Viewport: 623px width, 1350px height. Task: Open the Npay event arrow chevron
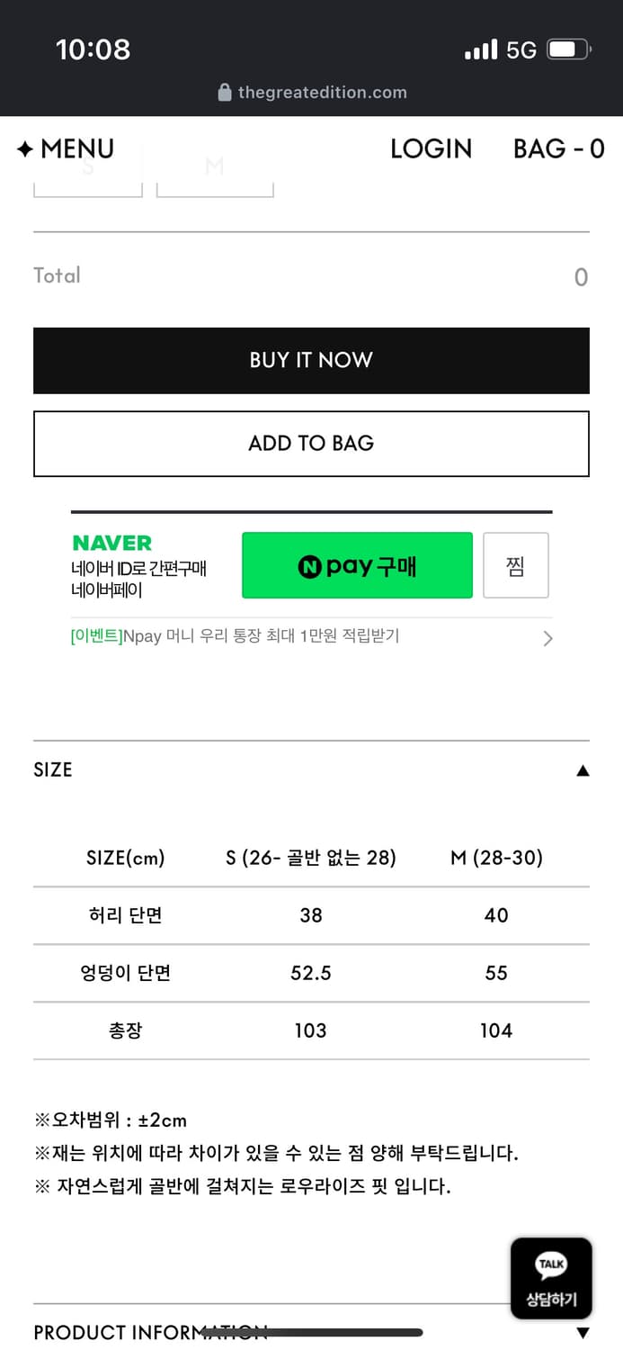pos(547,638)
